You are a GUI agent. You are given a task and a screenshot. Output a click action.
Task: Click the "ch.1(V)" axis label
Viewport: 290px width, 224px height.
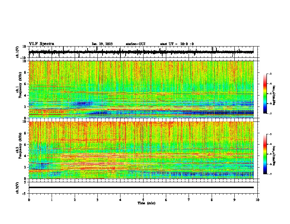[x=18, y=52]
